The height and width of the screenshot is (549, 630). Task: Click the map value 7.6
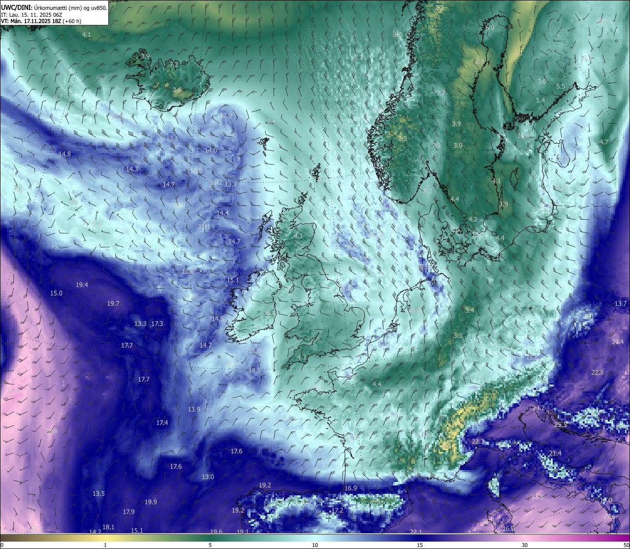pos(542,81)
